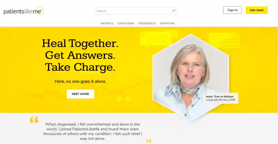The image size is (278, 144).
Task: Click the opening quotation mark icon
Action: (x=34, y=119)
